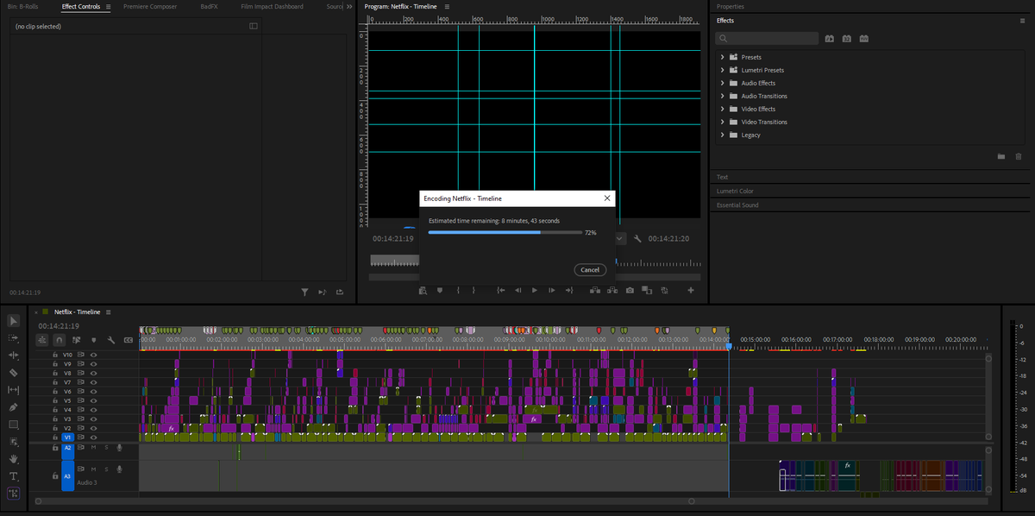Open the Program Monitor resolution dropdown
The image size is (1035, 516).
point(620,238)
